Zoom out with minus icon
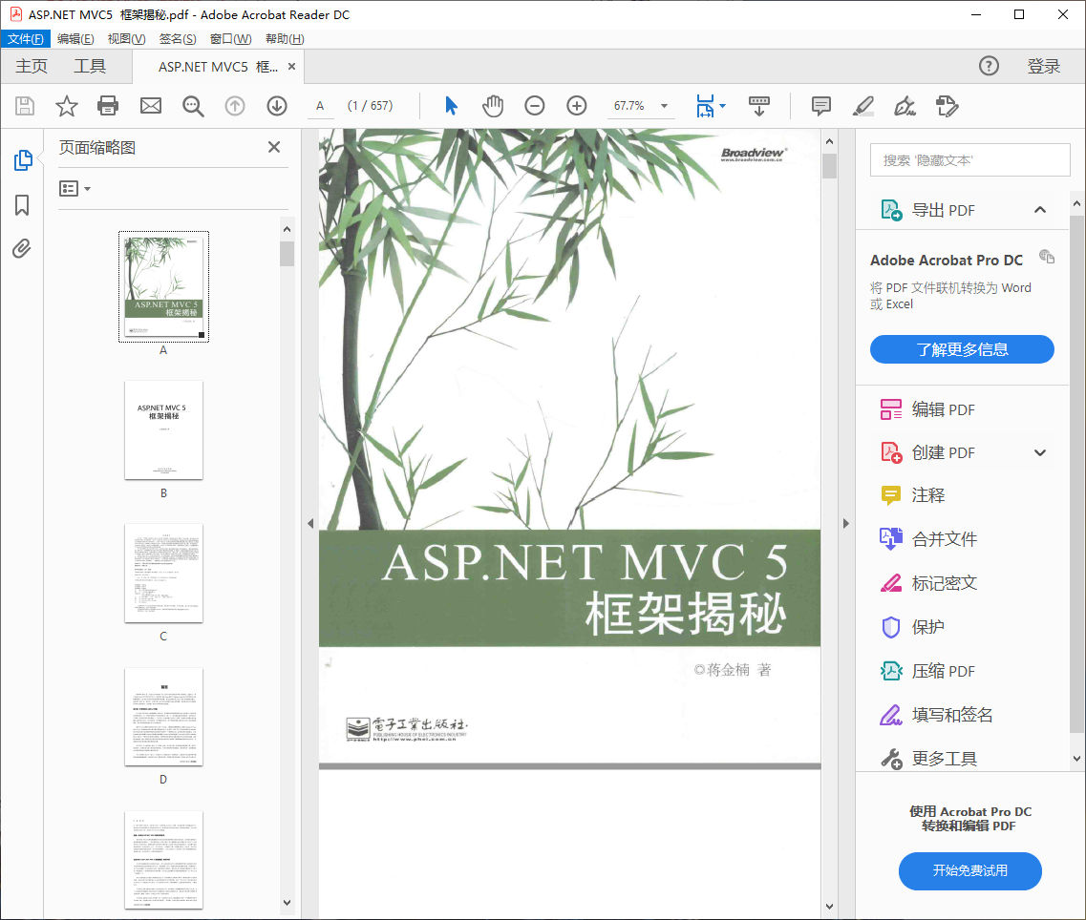This screenshot has width=1086, height=920. point(535,106)
